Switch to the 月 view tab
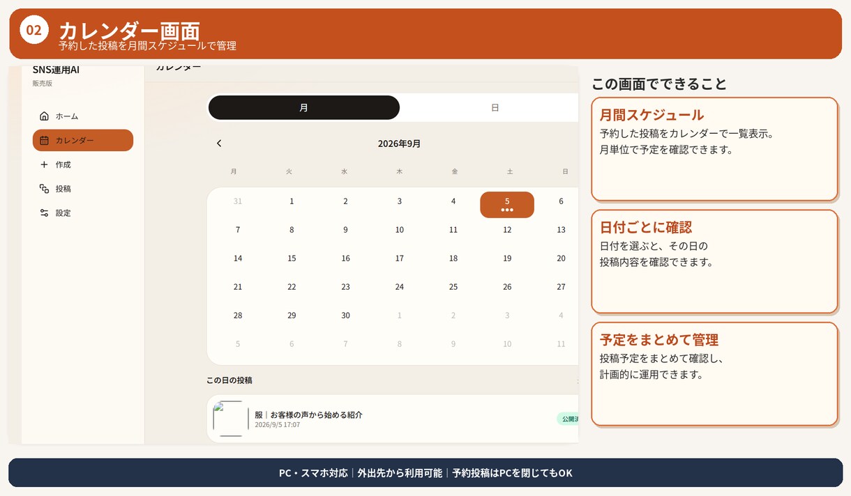851x496 pixels. [304, 108]
